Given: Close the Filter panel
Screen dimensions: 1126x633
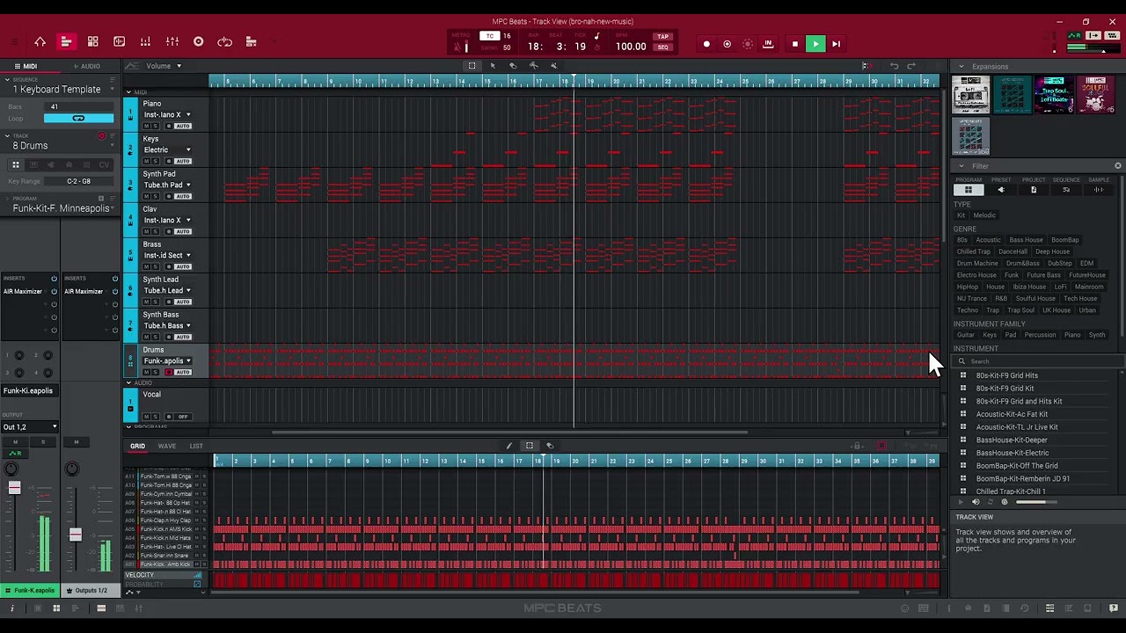Looking at the screenshot, I should [1118, 166].
